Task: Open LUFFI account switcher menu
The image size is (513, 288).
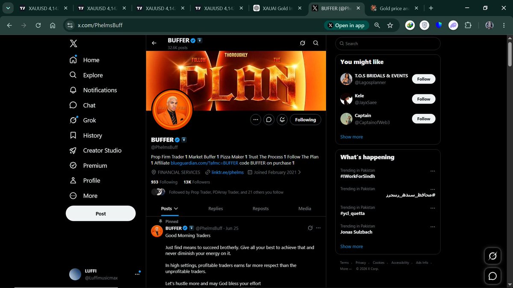Action: (x=105, y=274)
